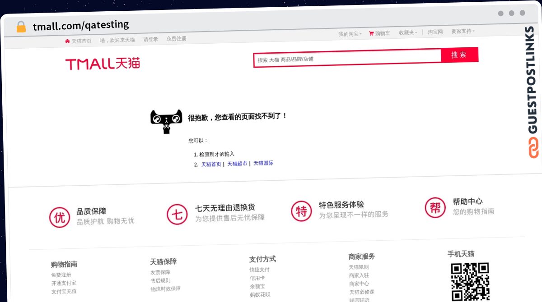Click 发票保障 footer link
The height and width of the screenshot is (302, 542).
point(160,272)
